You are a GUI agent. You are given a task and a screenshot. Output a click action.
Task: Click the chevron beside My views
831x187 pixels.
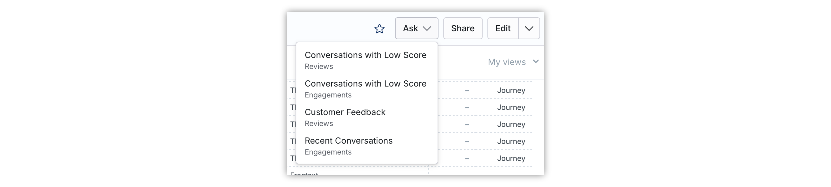(x=535, y=62)
